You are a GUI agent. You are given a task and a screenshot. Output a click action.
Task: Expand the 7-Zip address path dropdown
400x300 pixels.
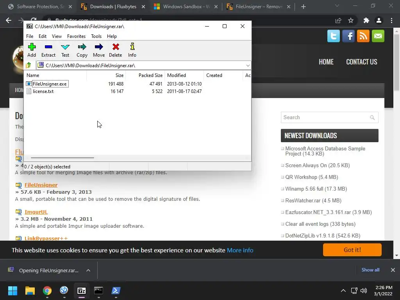[x=248, y=66]
